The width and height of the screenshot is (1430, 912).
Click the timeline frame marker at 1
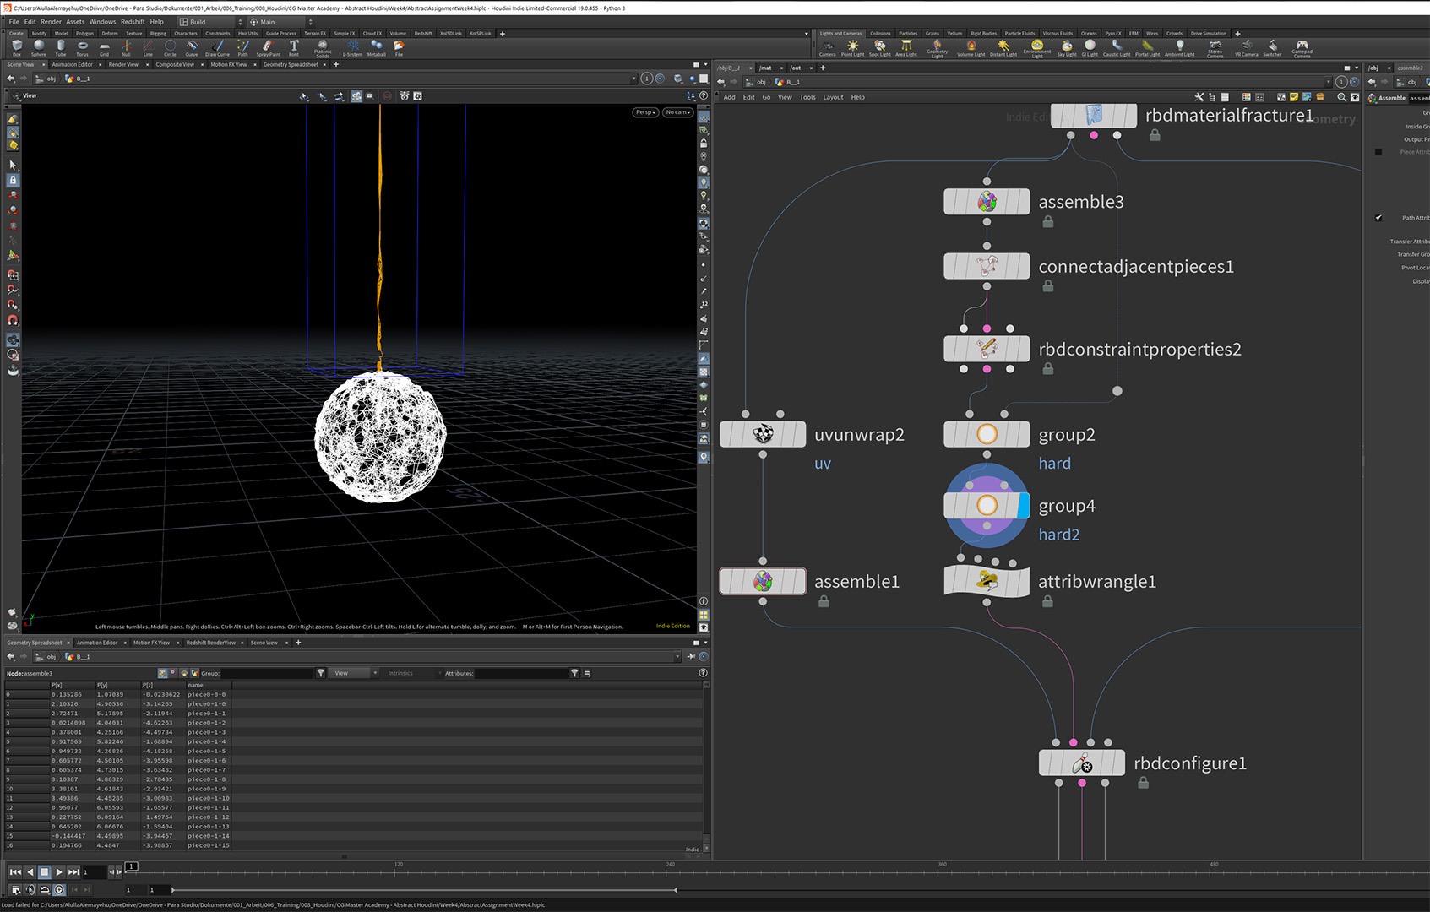point(131,866)
